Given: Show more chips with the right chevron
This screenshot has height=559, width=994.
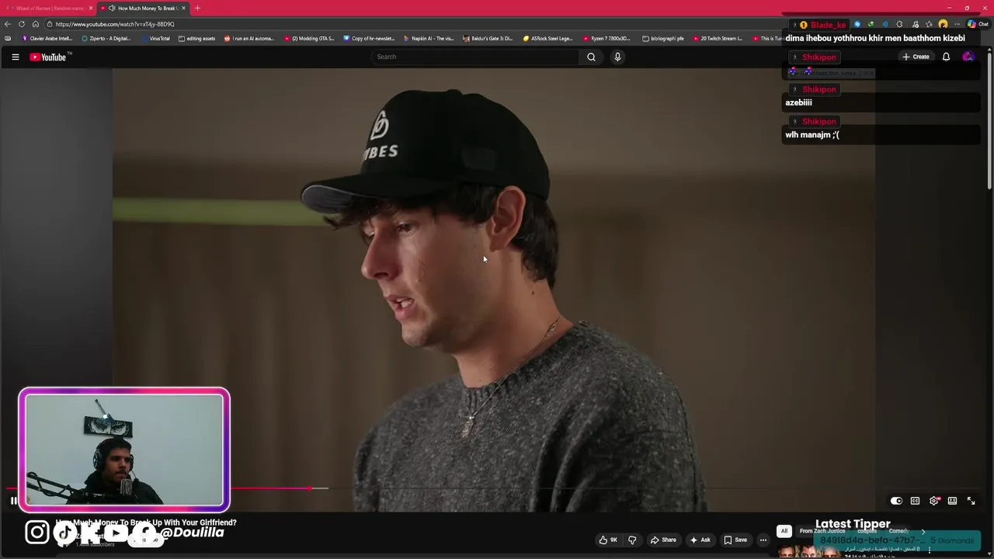Looking at the screenshot, I should 923,531.
